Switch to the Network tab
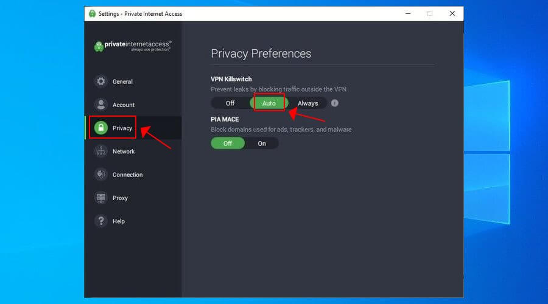 coord(133,151)
